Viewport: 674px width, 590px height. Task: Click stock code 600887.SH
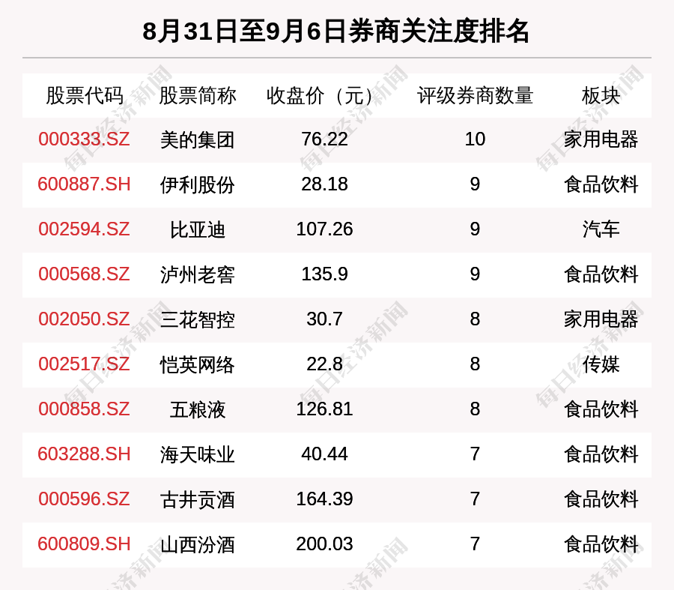click(x=84, y=184)
